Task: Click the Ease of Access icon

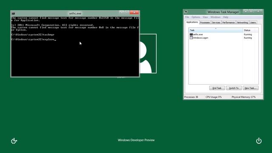Action: 14,141
